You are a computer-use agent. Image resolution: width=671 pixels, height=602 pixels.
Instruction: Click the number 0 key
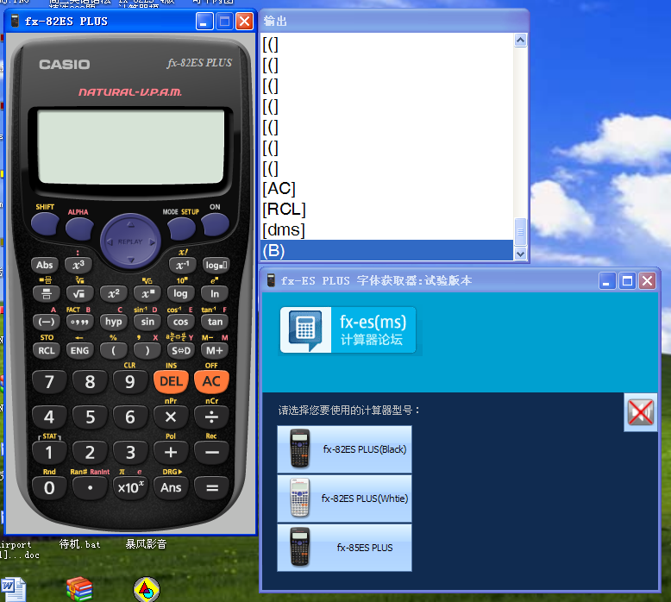49,488
